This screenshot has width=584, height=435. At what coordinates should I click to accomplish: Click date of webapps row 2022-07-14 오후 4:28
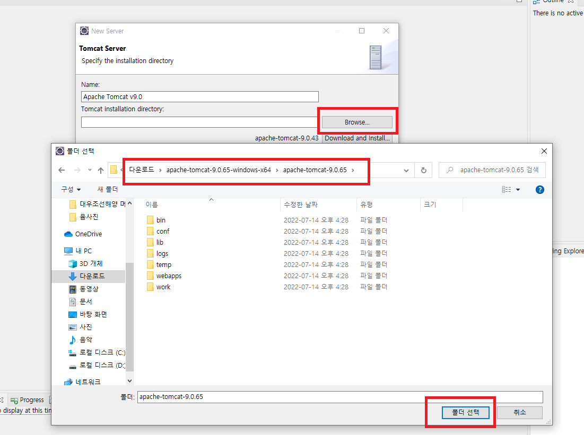coord(316,276)
